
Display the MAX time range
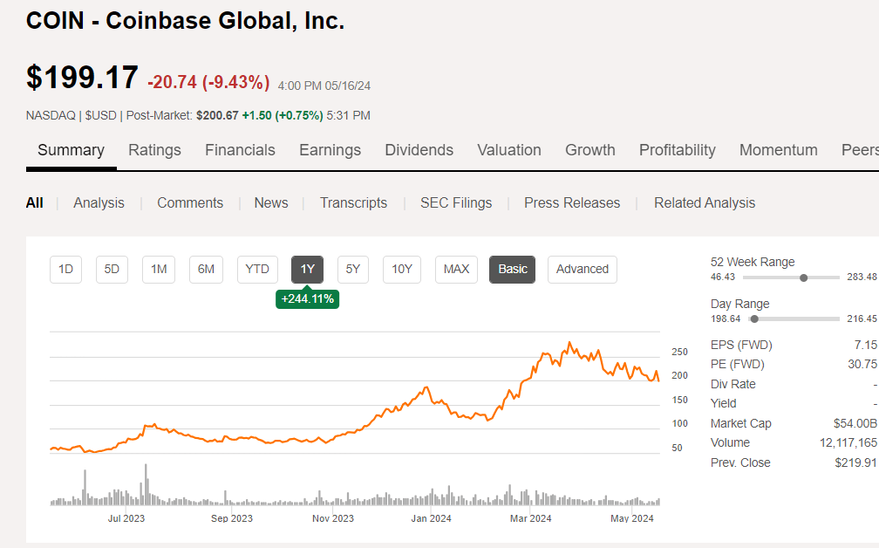(456, 270)
